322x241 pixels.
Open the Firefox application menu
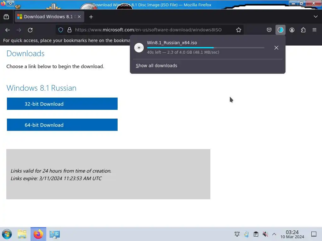(x=314, y=30)
